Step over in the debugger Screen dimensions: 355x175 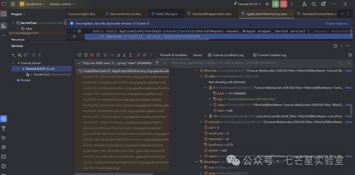point(118,55)
